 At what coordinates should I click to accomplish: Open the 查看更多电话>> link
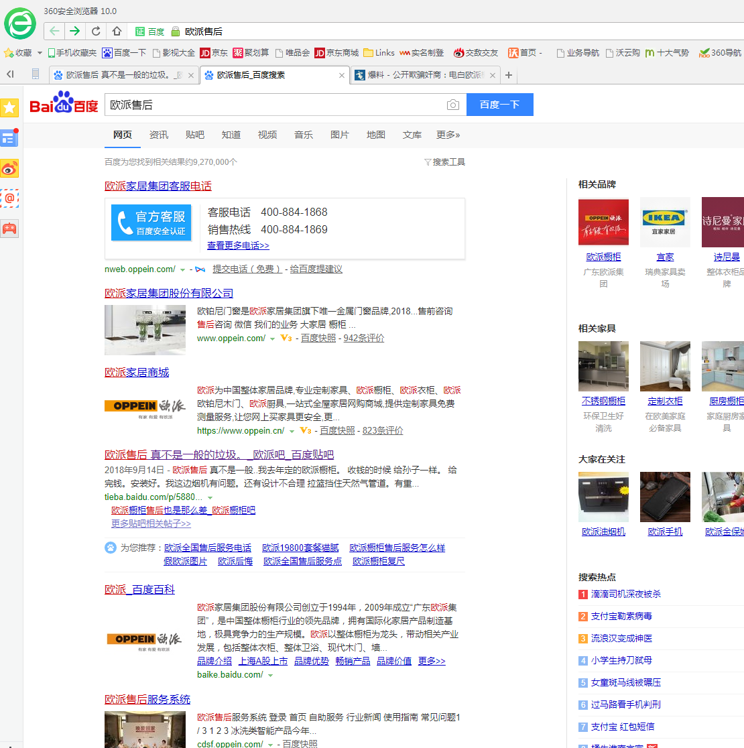click(x=238, y=246)
